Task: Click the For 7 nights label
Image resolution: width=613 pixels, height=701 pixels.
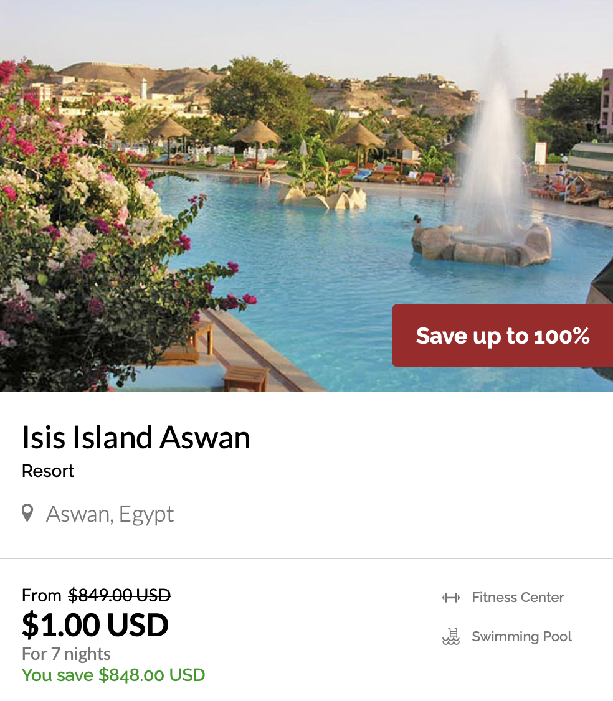Action: [65, 654]
